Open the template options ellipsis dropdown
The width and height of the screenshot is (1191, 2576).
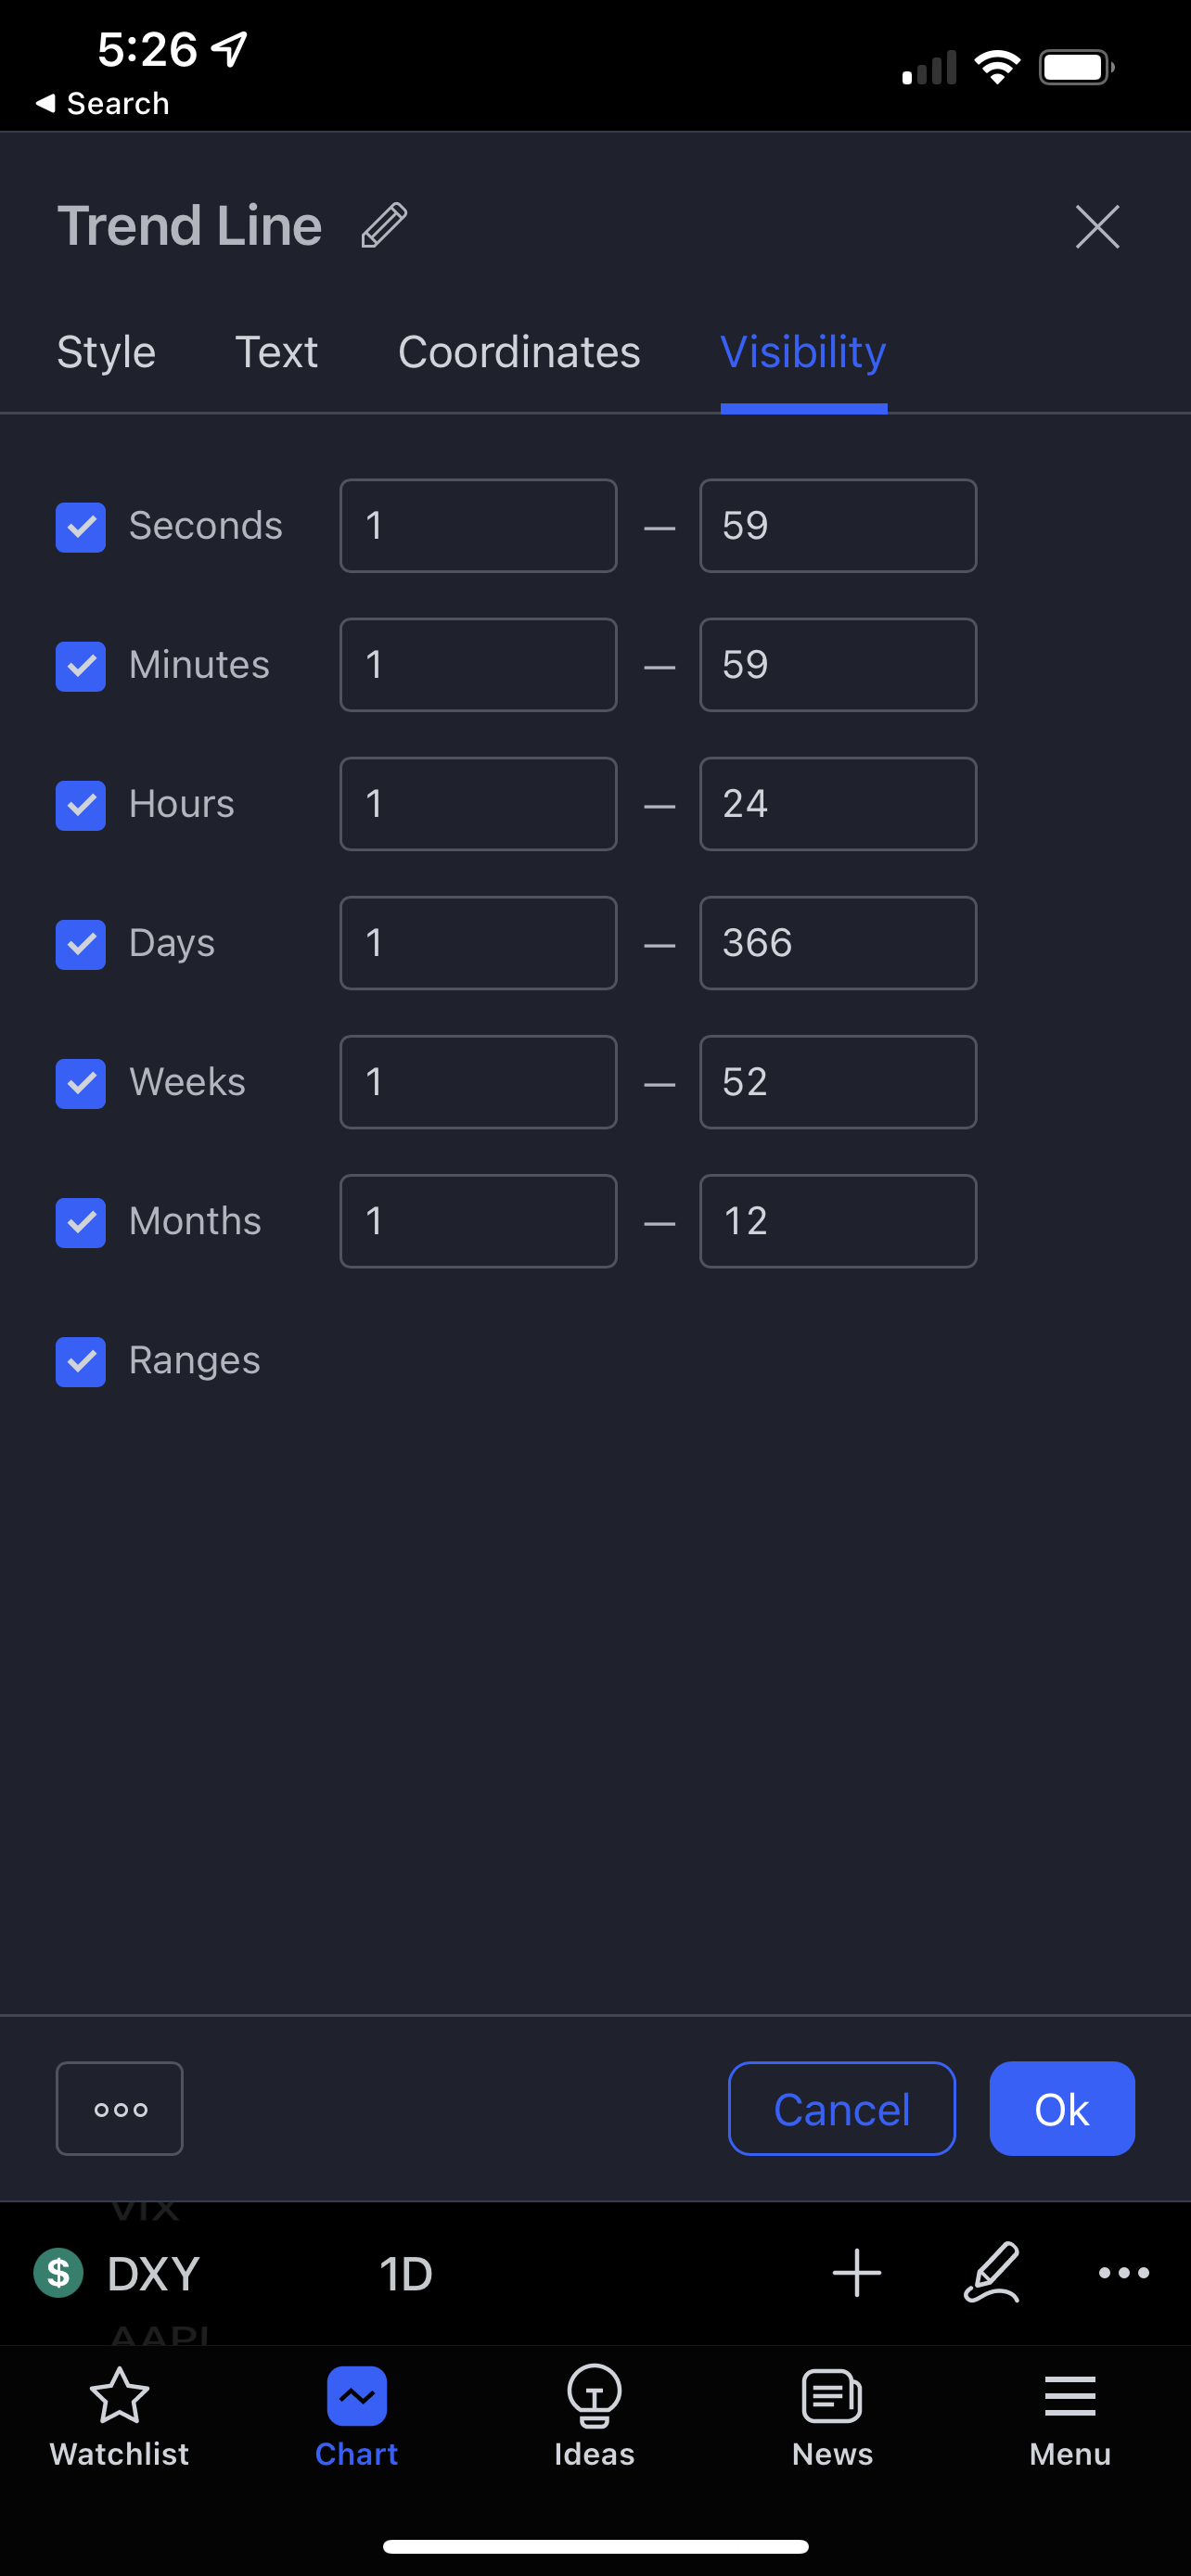pyautogui.click(x=120, y=2109)
